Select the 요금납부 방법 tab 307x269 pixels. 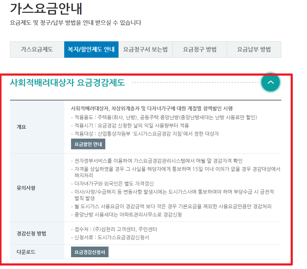coord(254,50)
